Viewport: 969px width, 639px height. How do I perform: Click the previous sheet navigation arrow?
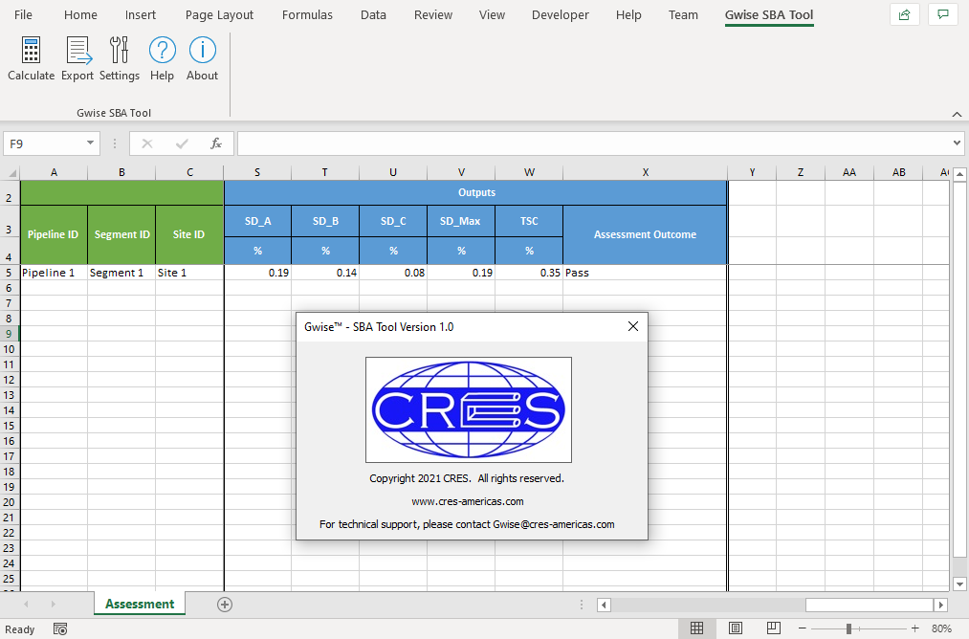point(26,604)
